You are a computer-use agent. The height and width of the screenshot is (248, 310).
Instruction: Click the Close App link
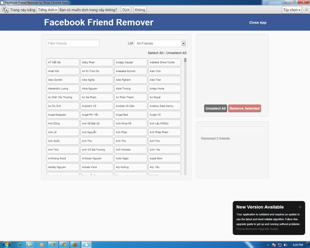tap(258, 22)
